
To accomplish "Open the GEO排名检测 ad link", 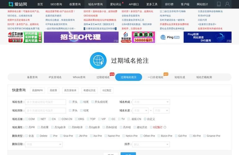I will coord(91,16).
